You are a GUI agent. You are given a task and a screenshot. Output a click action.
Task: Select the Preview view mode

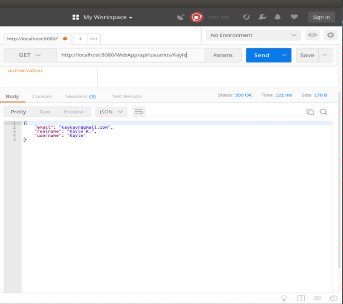pyautogui.click(x=74, y=112)
